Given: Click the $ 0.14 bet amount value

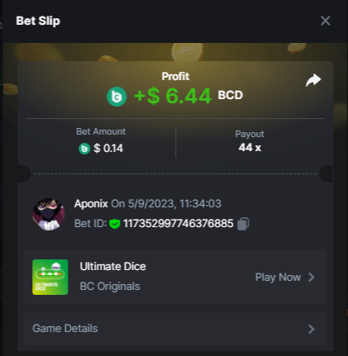Looking at the screenshot, I should tap(108, 149).
